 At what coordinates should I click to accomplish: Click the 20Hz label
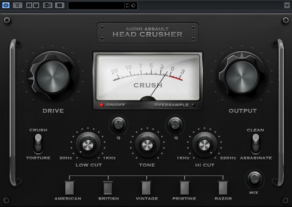coord(66,158)
